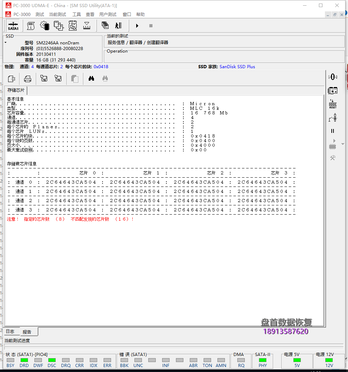Image resolution: width=348 pixels, height=372 pixels.
Task: Click the UNC error indicator
Action: 138,360
